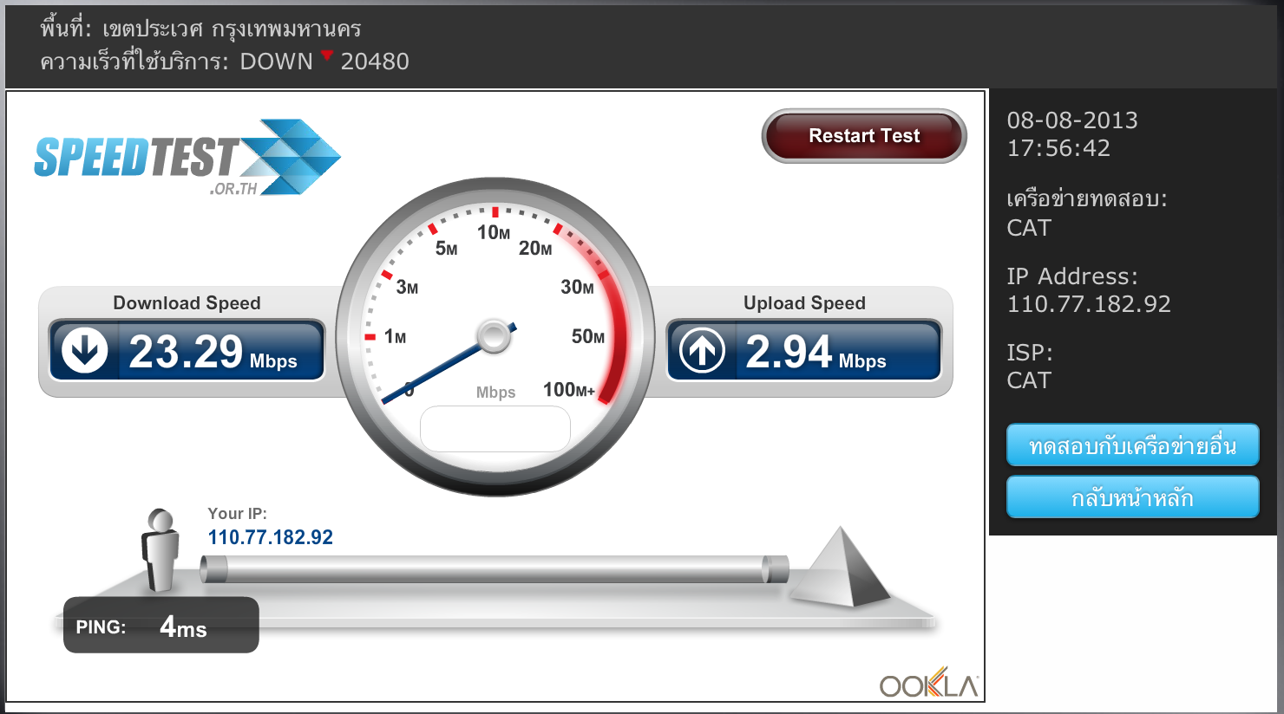Viewport: 1284px width, 714px height.
Task: Click the 08-08-2013 test date text
Action: (x=1072, y=120)
